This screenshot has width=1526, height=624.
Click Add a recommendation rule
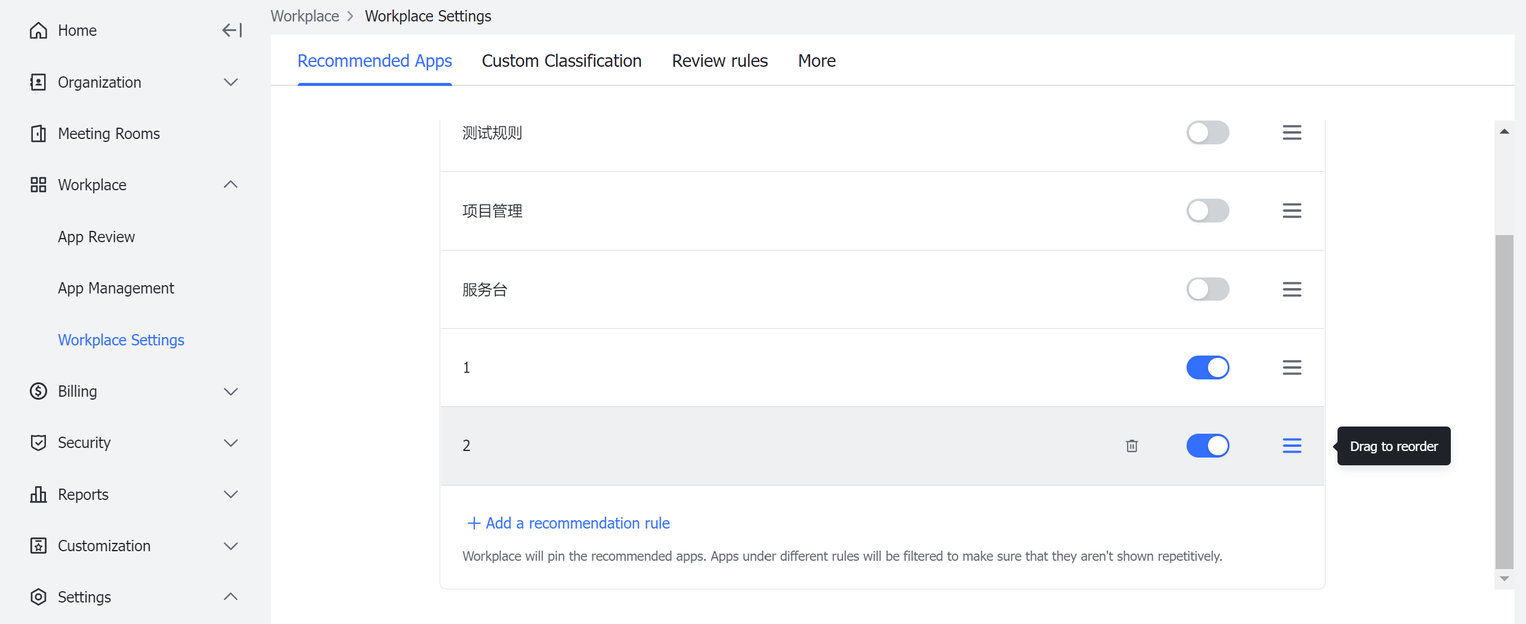coord(567,523)
